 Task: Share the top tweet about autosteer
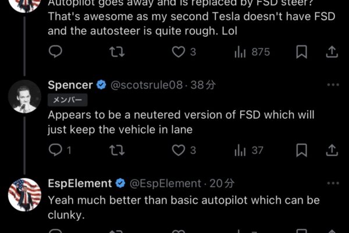click(332, 52)
